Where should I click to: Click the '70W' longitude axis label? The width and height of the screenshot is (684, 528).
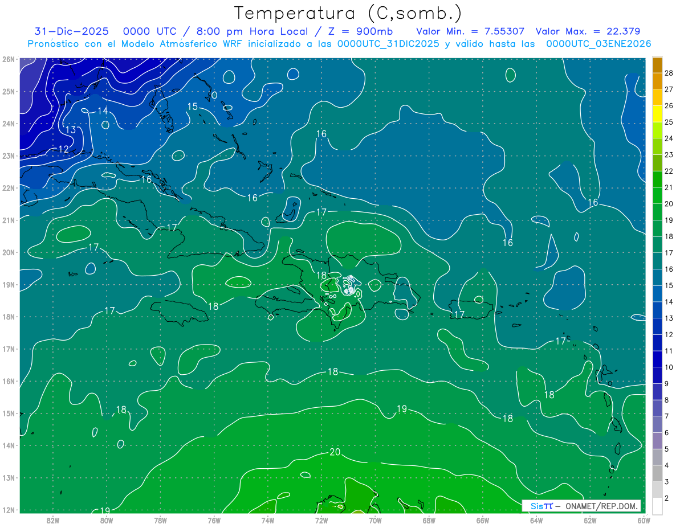375,519
